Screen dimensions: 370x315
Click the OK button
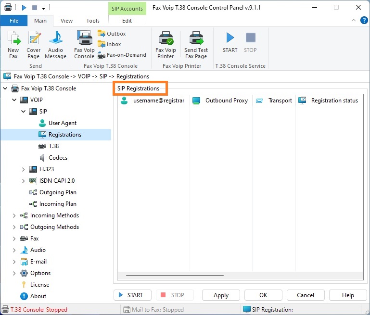click(x=263, y=295)
